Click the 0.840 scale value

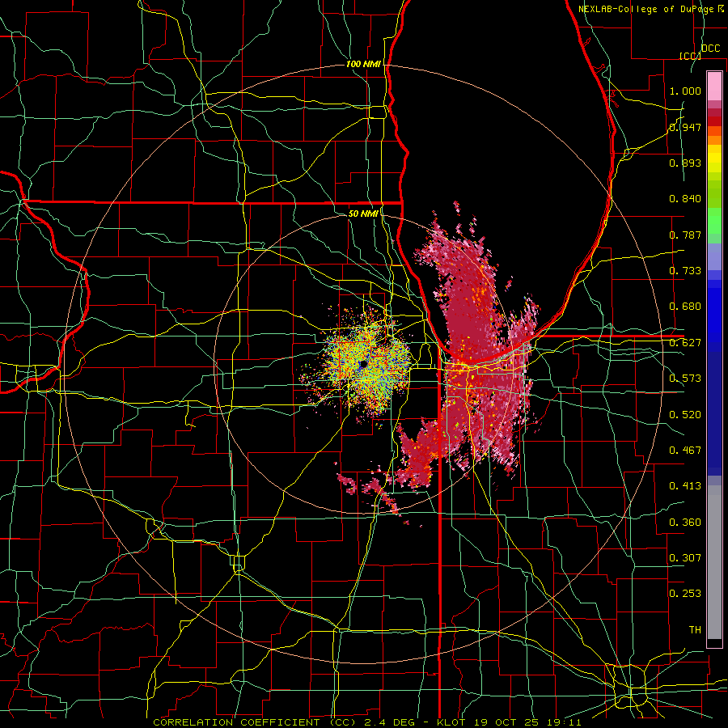click(x=685, y=199)
